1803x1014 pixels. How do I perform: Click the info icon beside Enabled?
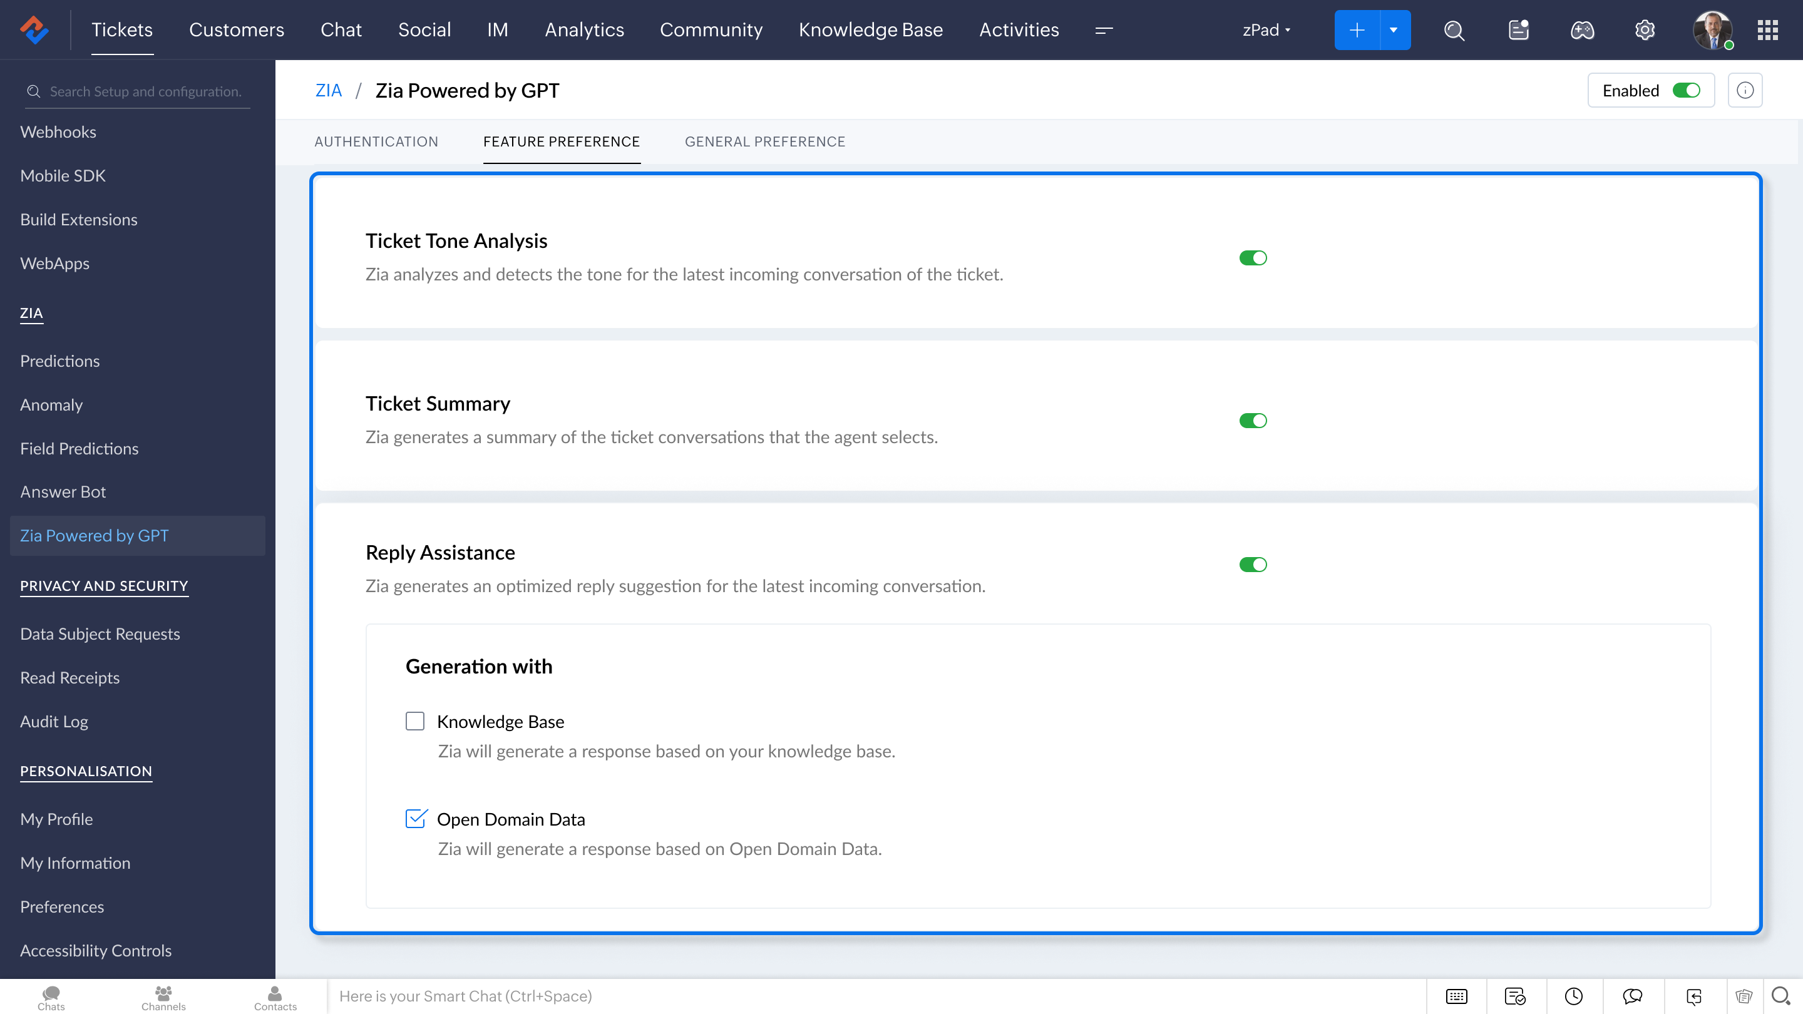coord(1744,90)
